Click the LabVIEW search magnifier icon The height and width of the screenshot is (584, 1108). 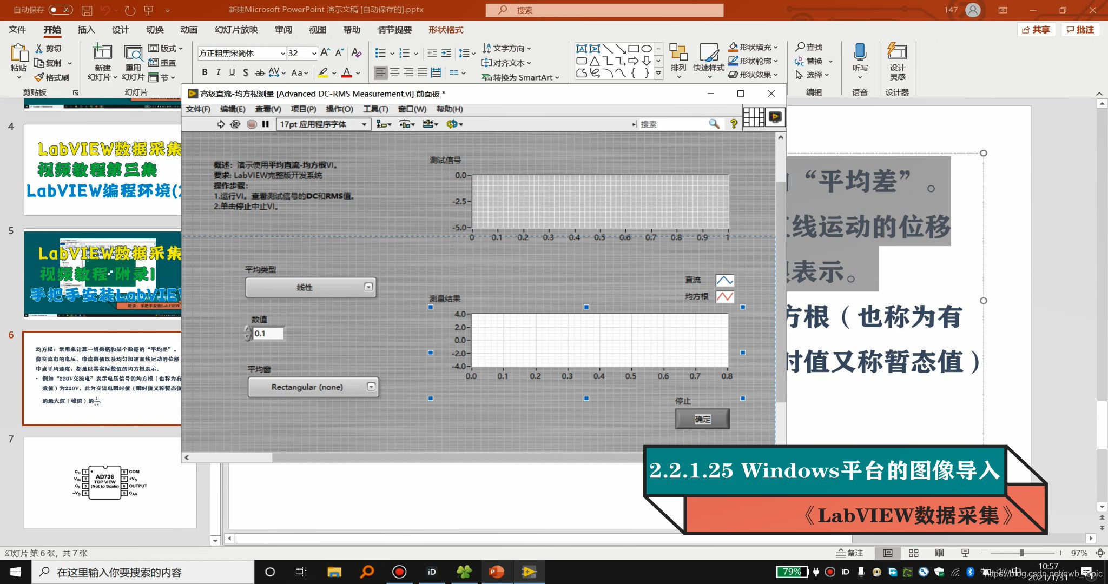[714, 124]
